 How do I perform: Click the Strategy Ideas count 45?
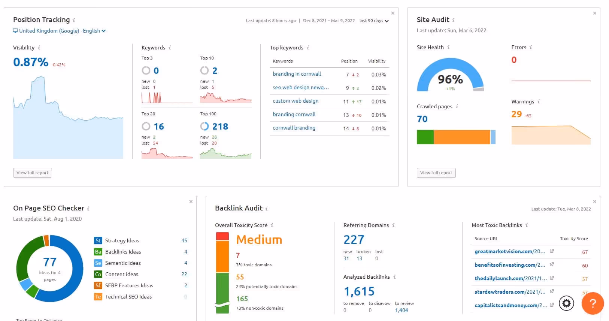184,240
